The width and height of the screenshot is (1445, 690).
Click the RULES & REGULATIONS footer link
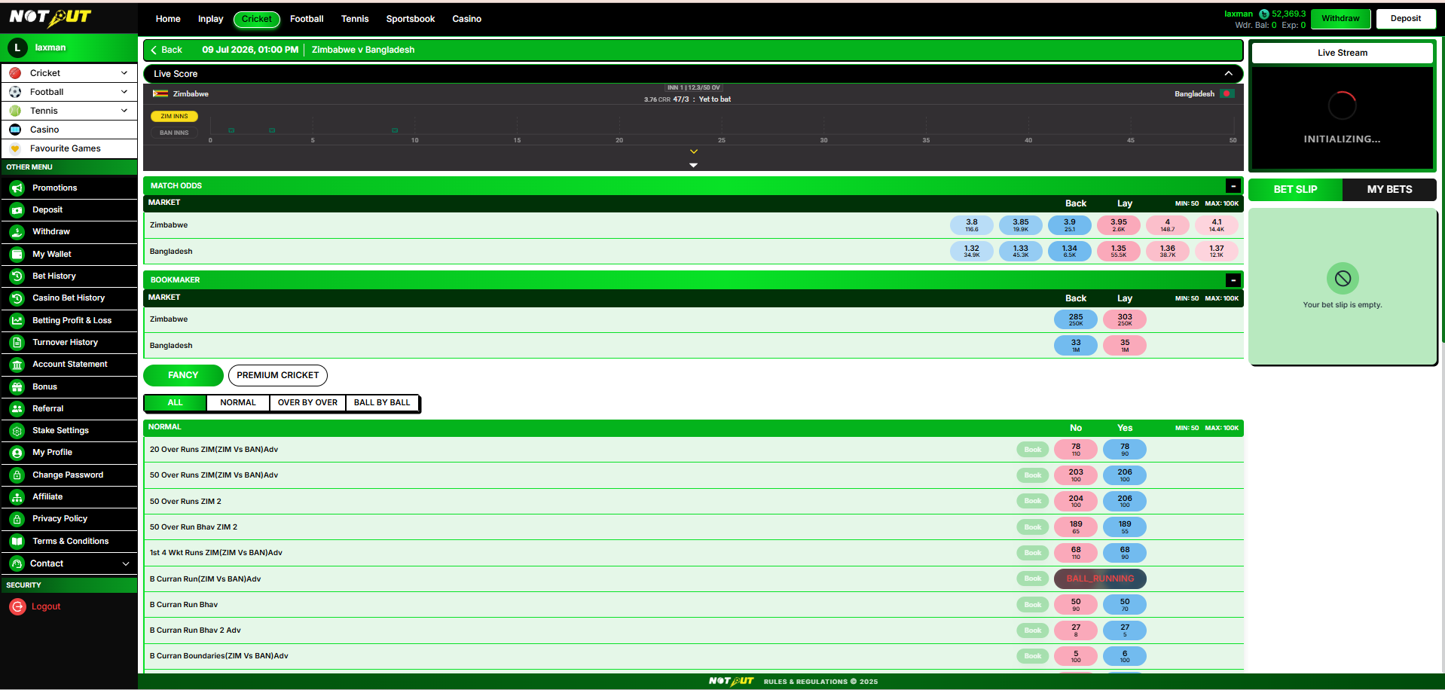820,682
